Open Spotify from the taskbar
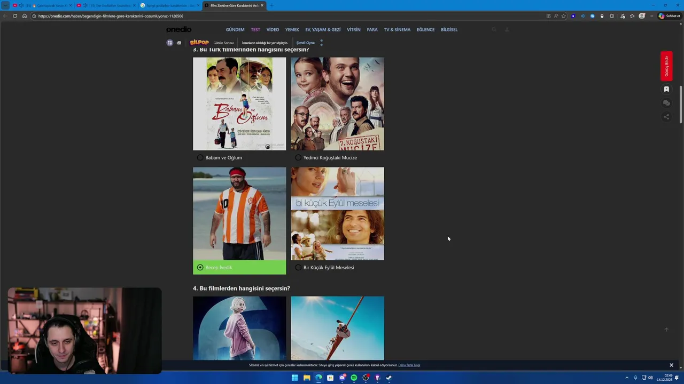This screenshot has height=384, width=684. click(354, 378)
